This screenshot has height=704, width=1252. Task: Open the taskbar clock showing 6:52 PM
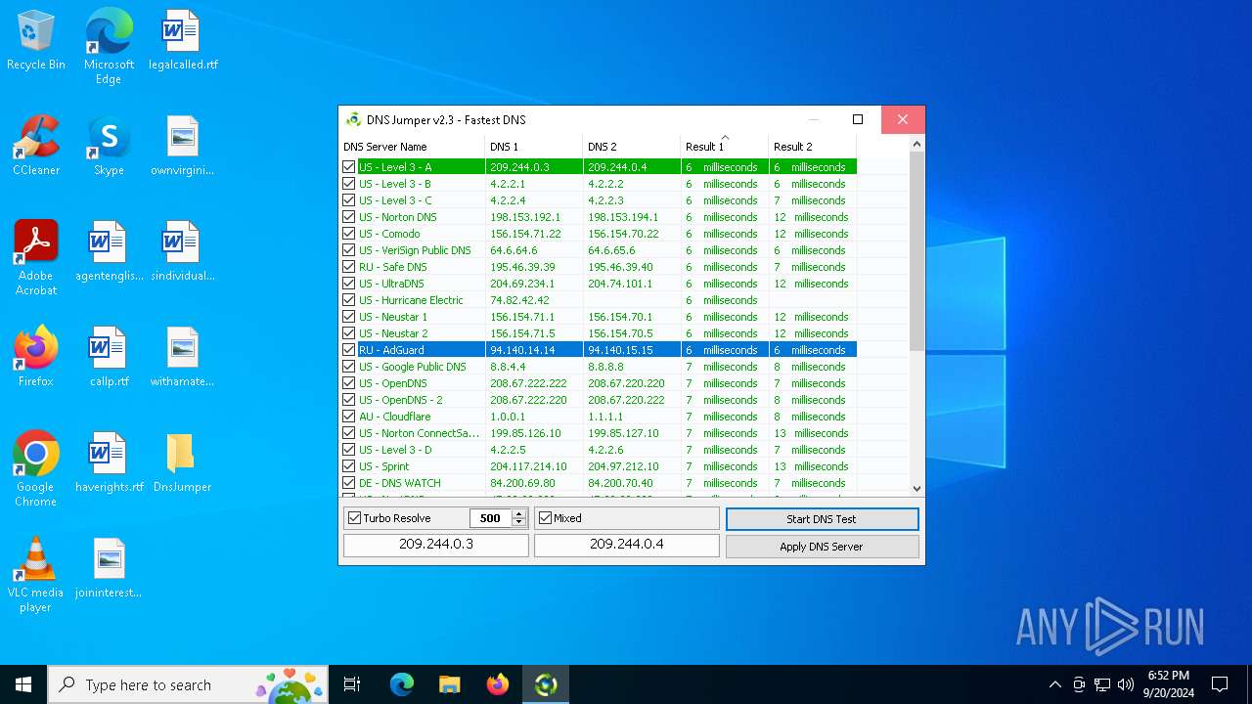pyautogui.click(x=1168, y=684)
